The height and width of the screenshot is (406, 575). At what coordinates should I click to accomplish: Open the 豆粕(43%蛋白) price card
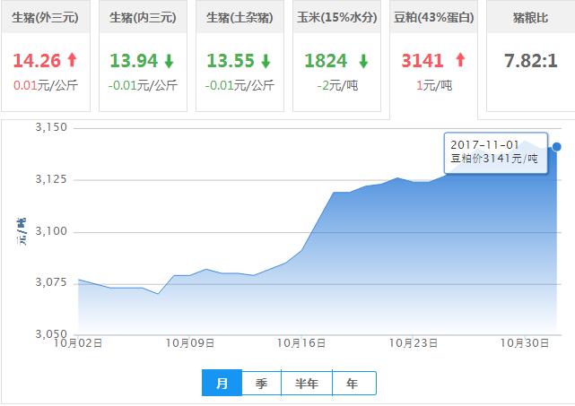[433, 58]
